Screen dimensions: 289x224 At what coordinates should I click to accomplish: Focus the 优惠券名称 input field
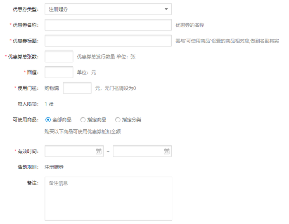coord(108,25)
